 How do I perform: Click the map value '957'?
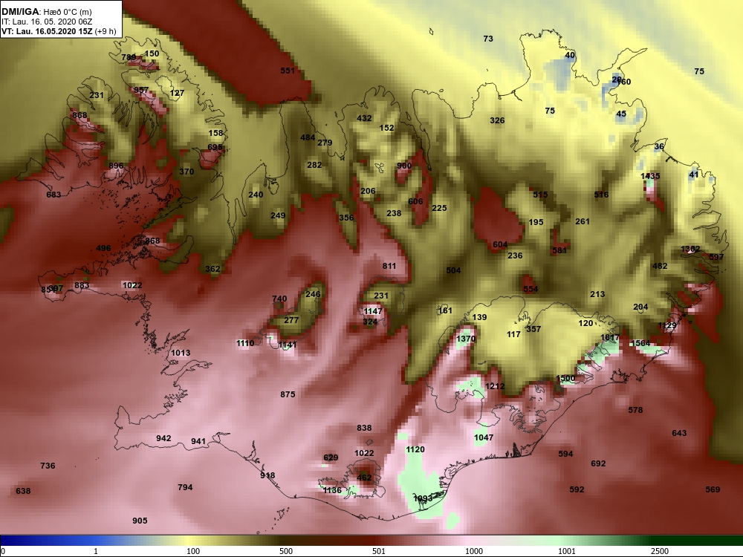coord(140,90)
